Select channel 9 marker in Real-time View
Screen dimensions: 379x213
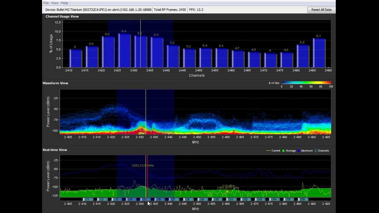pyautogui.click(x=203, y=200)
